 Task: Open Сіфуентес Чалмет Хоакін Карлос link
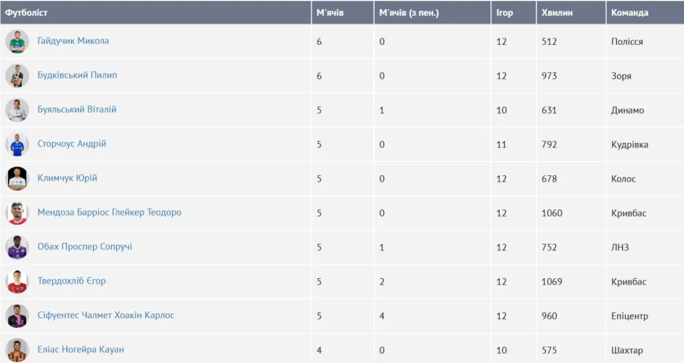click(x=105, y=315)
